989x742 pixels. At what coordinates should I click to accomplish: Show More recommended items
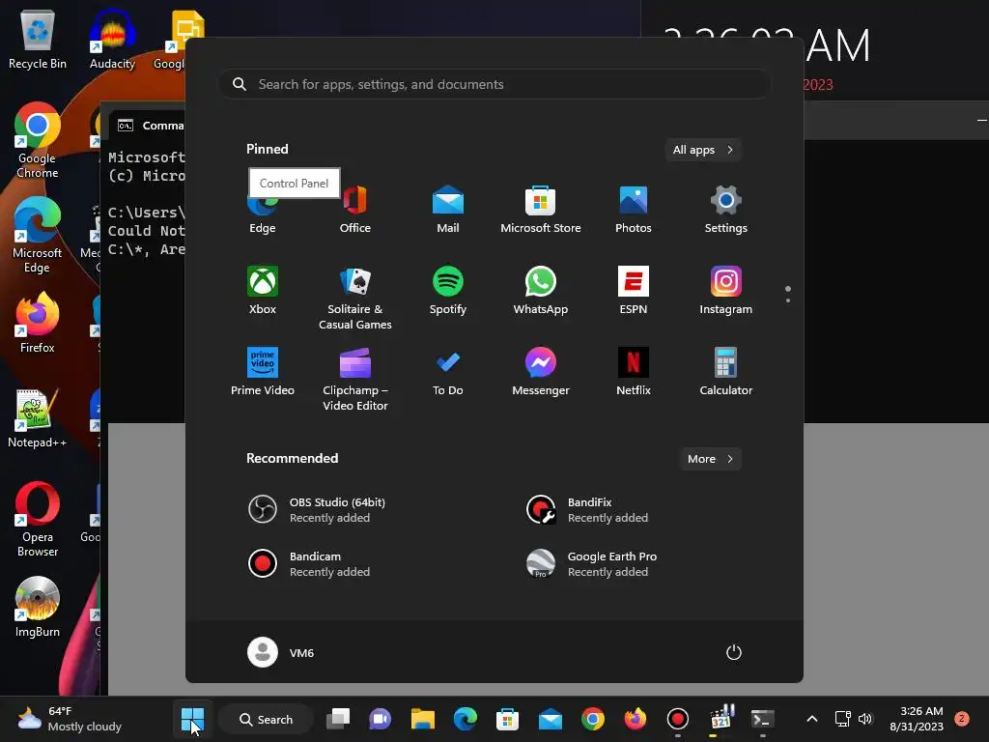pyautogui.click(x=710, y=459)
